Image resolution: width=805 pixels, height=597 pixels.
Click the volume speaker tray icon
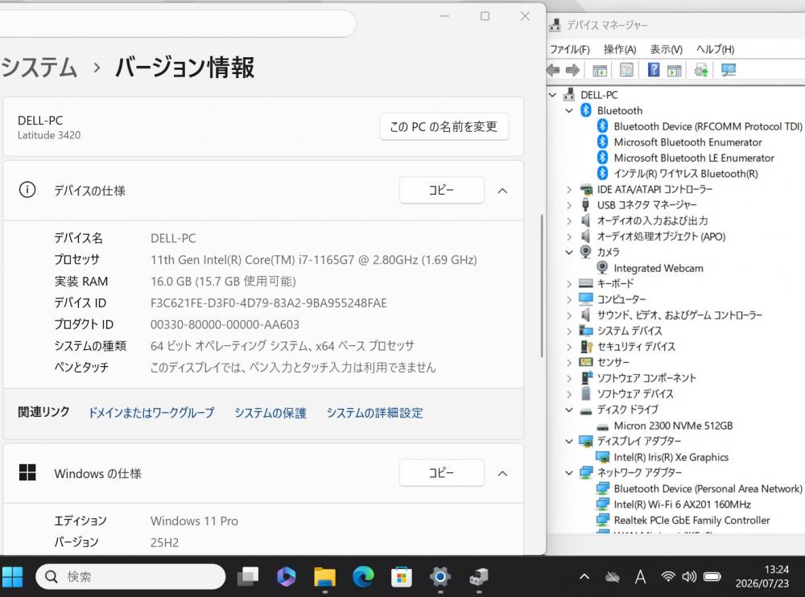click(x=689, y=576)
